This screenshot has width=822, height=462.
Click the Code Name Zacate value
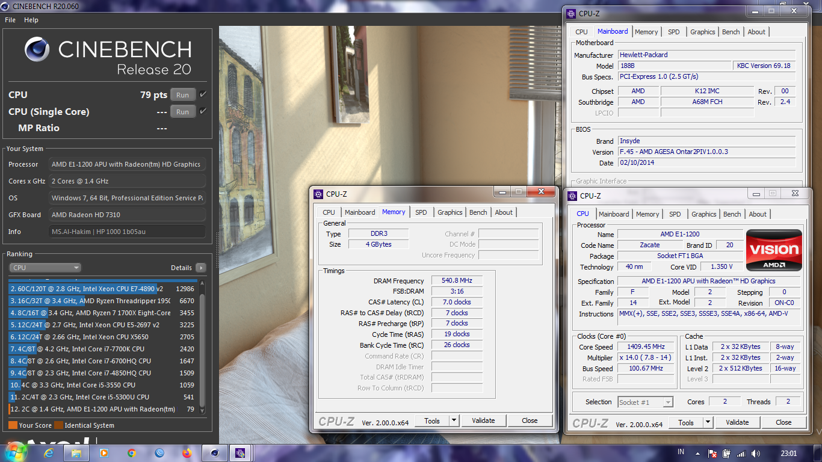point(650,245)
